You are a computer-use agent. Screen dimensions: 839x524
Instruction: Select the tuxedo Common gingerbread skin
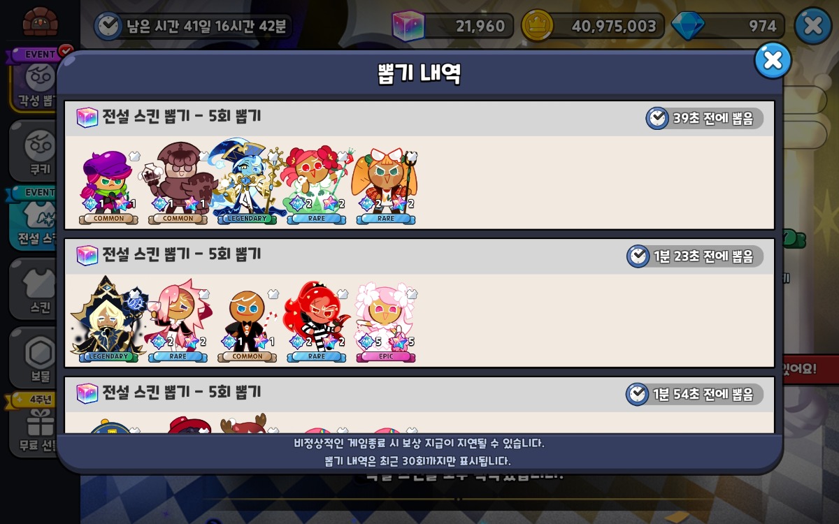[247, 325]
